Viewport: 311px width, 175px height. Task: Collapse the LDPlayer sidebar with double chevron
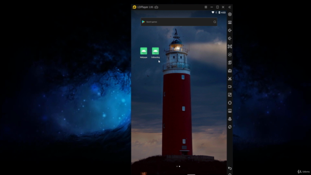tap(230, 7)
